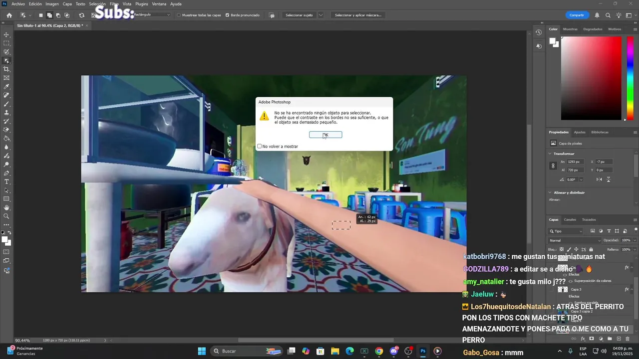Open the tool preset picker arrow
Image resolution: width=639 pixels, height=359 pixels.
click(x=30, y=15)
